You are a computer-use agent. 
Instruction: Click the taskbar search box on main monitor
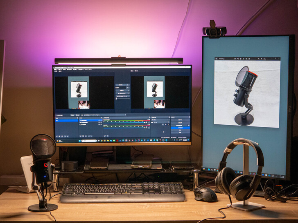point(89,141)
